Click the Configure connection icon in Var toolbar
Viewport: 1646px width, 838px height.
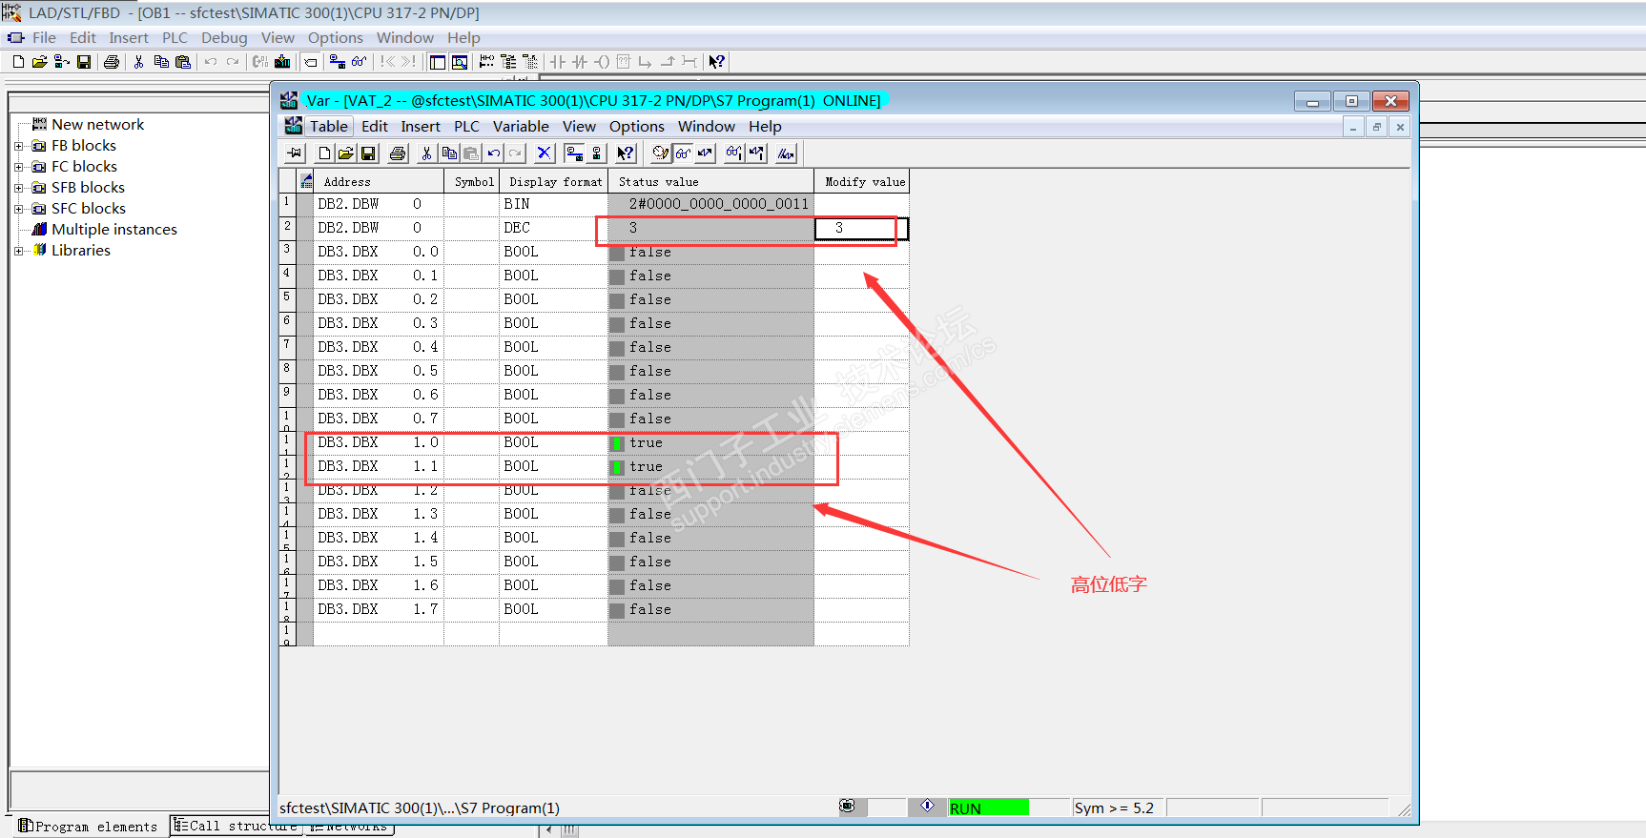click(x=574, y=153)
